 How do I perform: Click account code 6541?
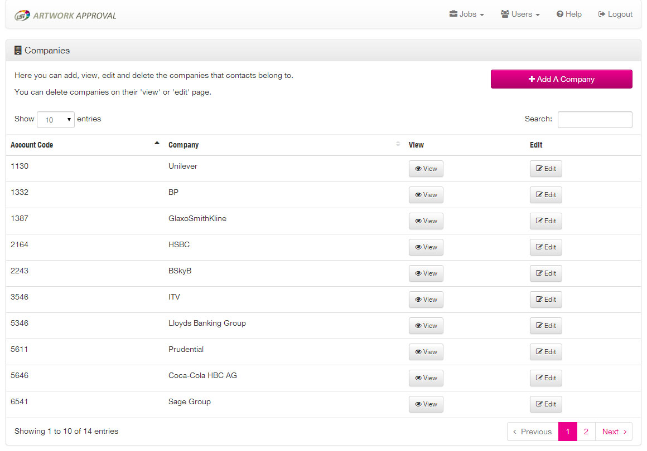(20, 401)
